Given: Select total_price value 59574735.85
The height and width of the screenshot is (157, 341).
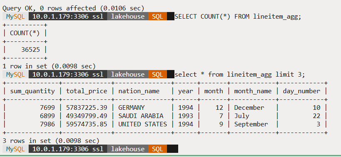Looking at the screenshot, I should click(x=86, y=124).
